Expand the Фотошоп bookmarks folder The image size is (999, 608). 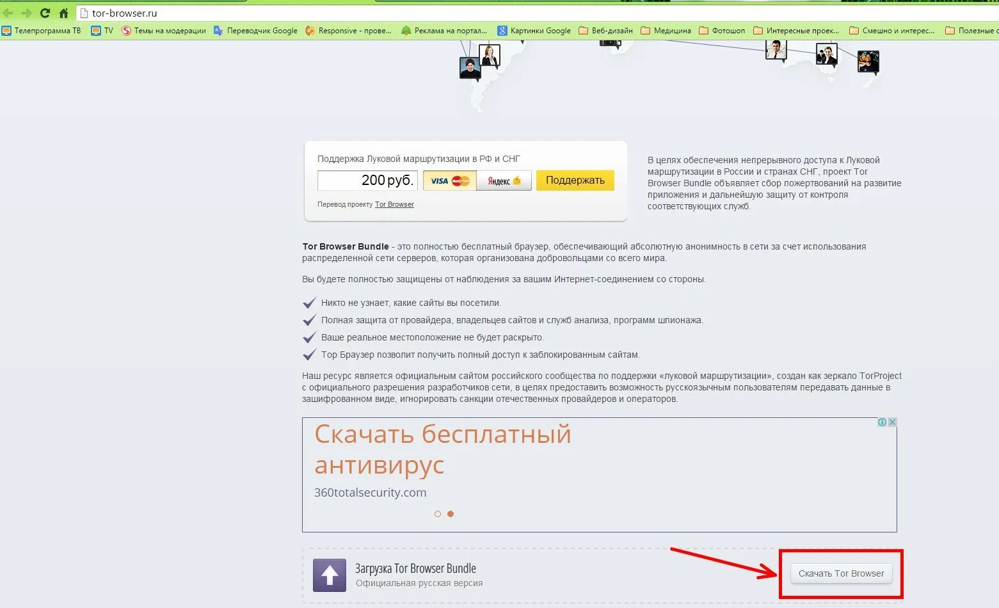click(722, 30)
